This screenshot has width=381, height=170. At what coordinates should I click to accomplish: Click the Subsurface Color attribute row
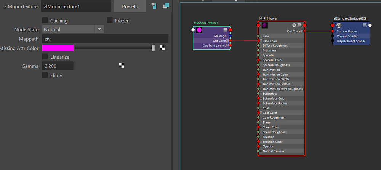pos(281,98)
